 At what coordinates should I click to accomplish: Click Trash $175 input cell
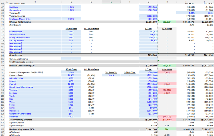pyautogui.click(x=71, y=96)
